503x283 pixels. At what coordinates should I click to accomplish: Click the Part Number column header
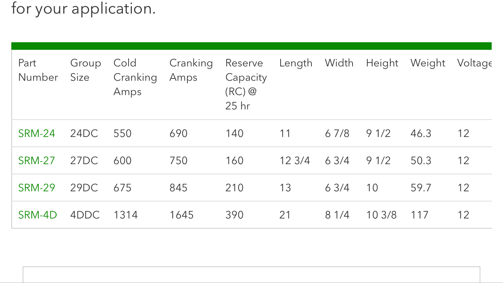pos(38,70)
